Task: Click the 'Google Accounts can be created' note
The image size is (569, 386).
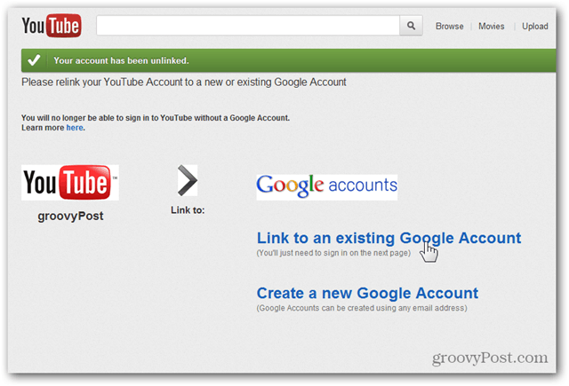Action: [362, 308]
